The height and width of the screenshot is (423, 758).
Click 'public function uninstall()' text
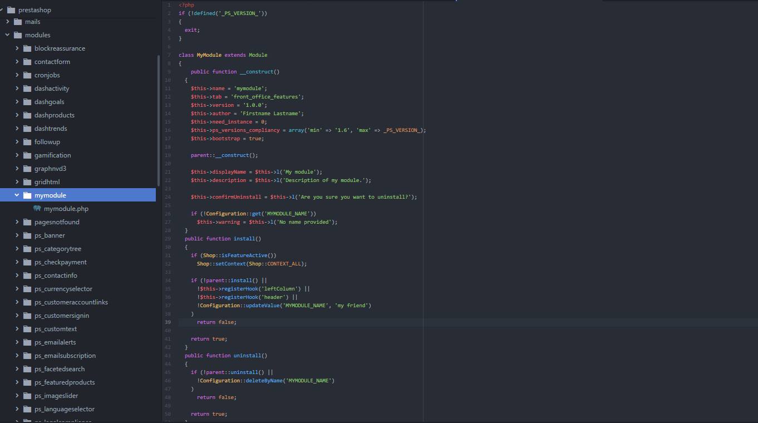pos(226,356)
